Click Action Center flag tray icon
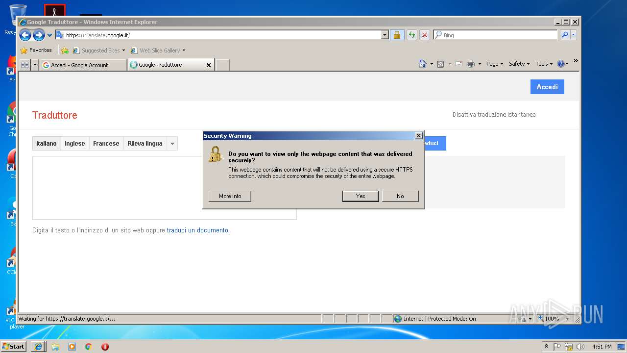 [557, 347]
